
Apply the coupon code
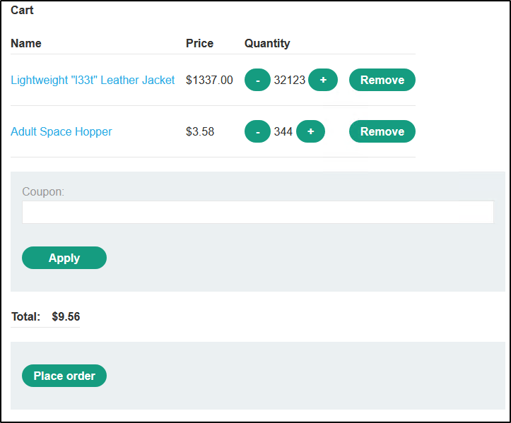(64, 258)
